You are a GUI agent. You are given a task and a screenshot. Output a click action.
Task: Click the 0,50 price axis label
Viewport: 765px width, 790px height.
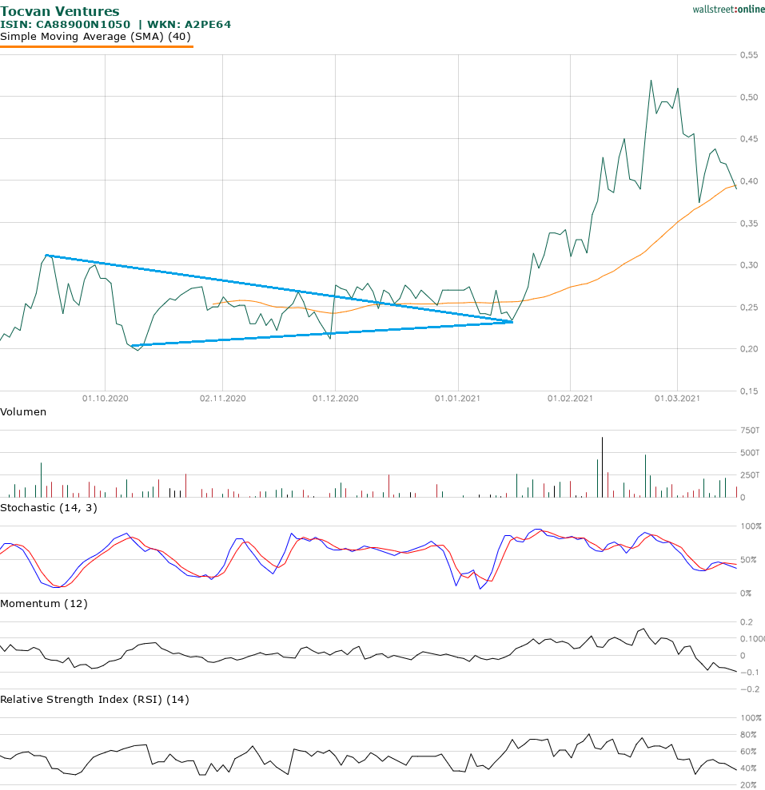pyautogui.click(x=749, y=97)
